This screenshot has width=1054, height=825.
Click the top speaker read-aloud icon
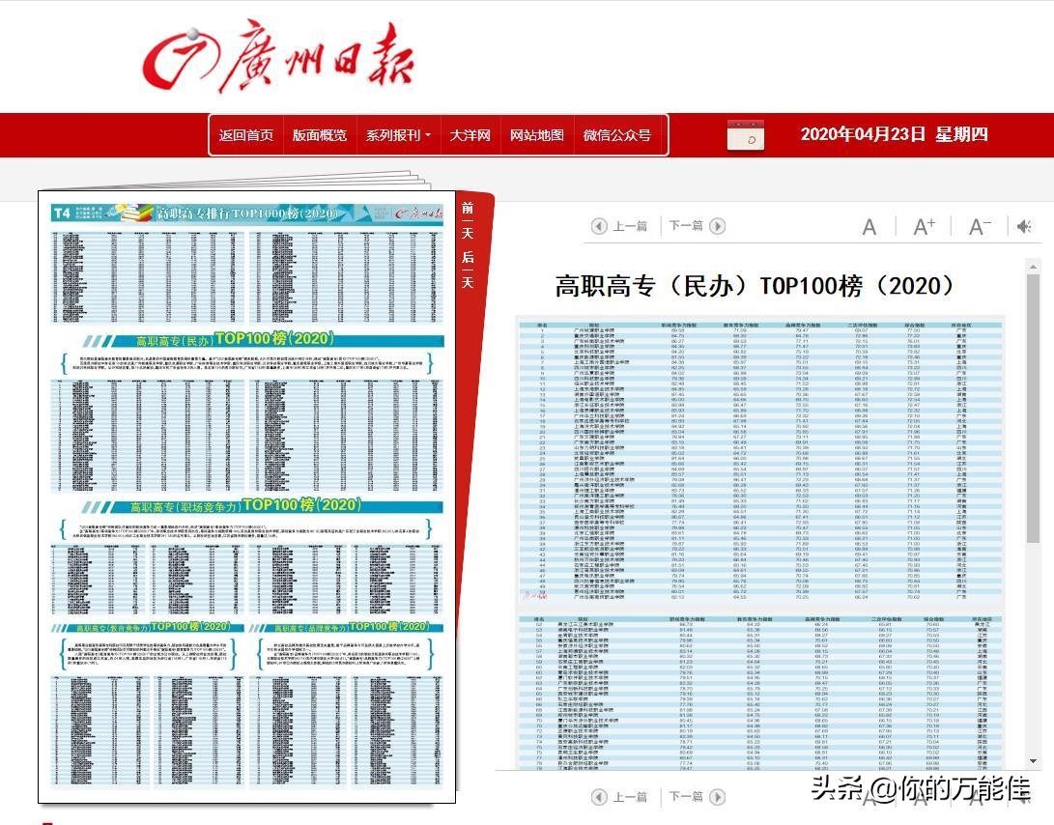click(x=1024, y=227)
